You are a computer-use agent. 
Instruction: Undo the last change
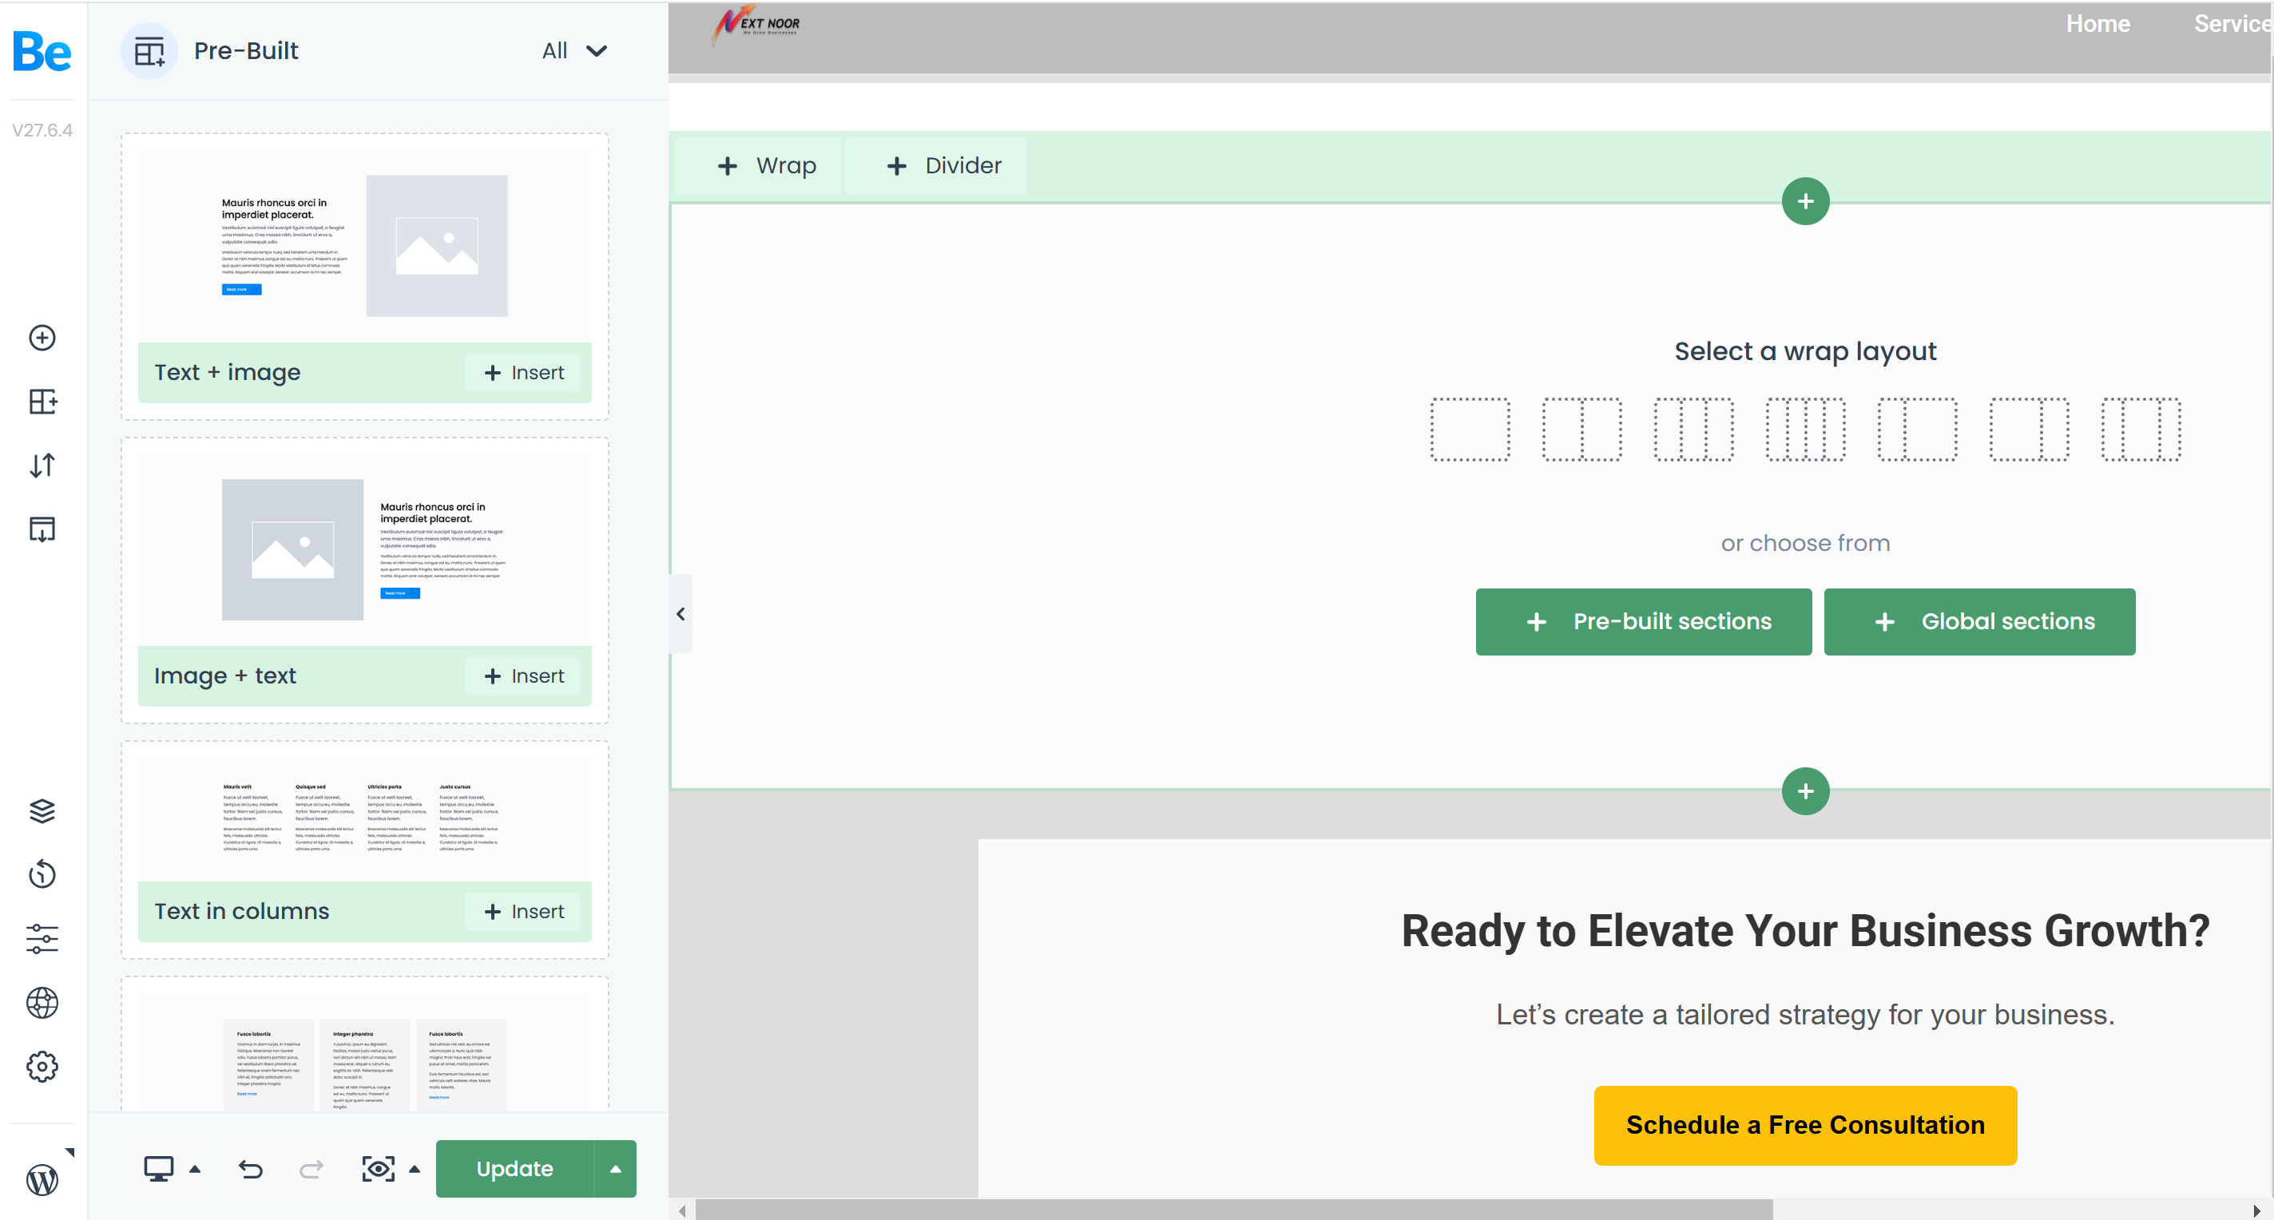tap(251, 1169)
